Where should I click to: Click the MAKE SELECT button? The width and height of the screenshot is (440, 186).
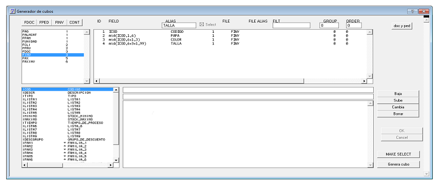398,154
